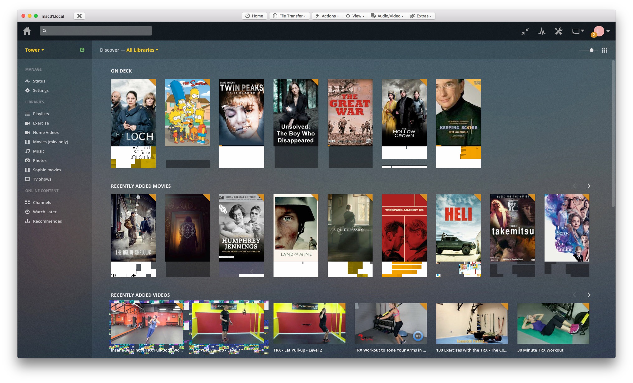The image size is (633, 383).
Task: Open the Humphrey Jennings movie poster
Action: [242, 228]
